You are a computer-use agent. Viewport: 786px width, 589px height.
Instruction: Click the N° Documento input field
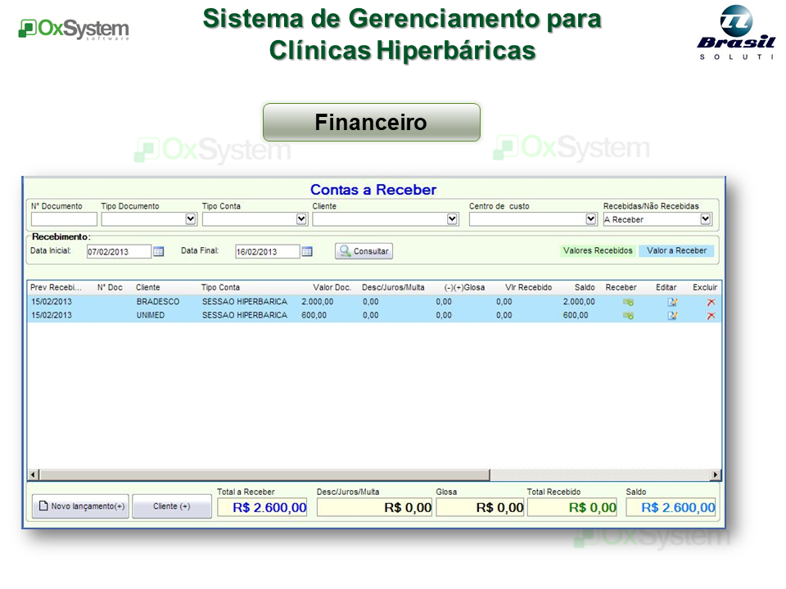[x=64, y=219]
